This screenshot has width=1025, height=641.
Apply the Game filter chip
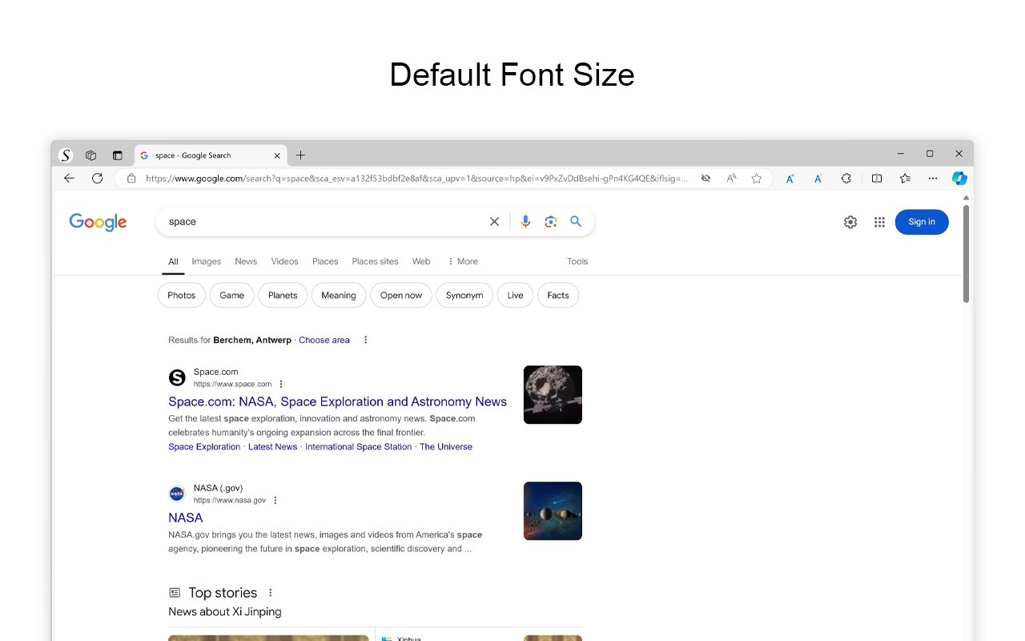click(232, 296)
